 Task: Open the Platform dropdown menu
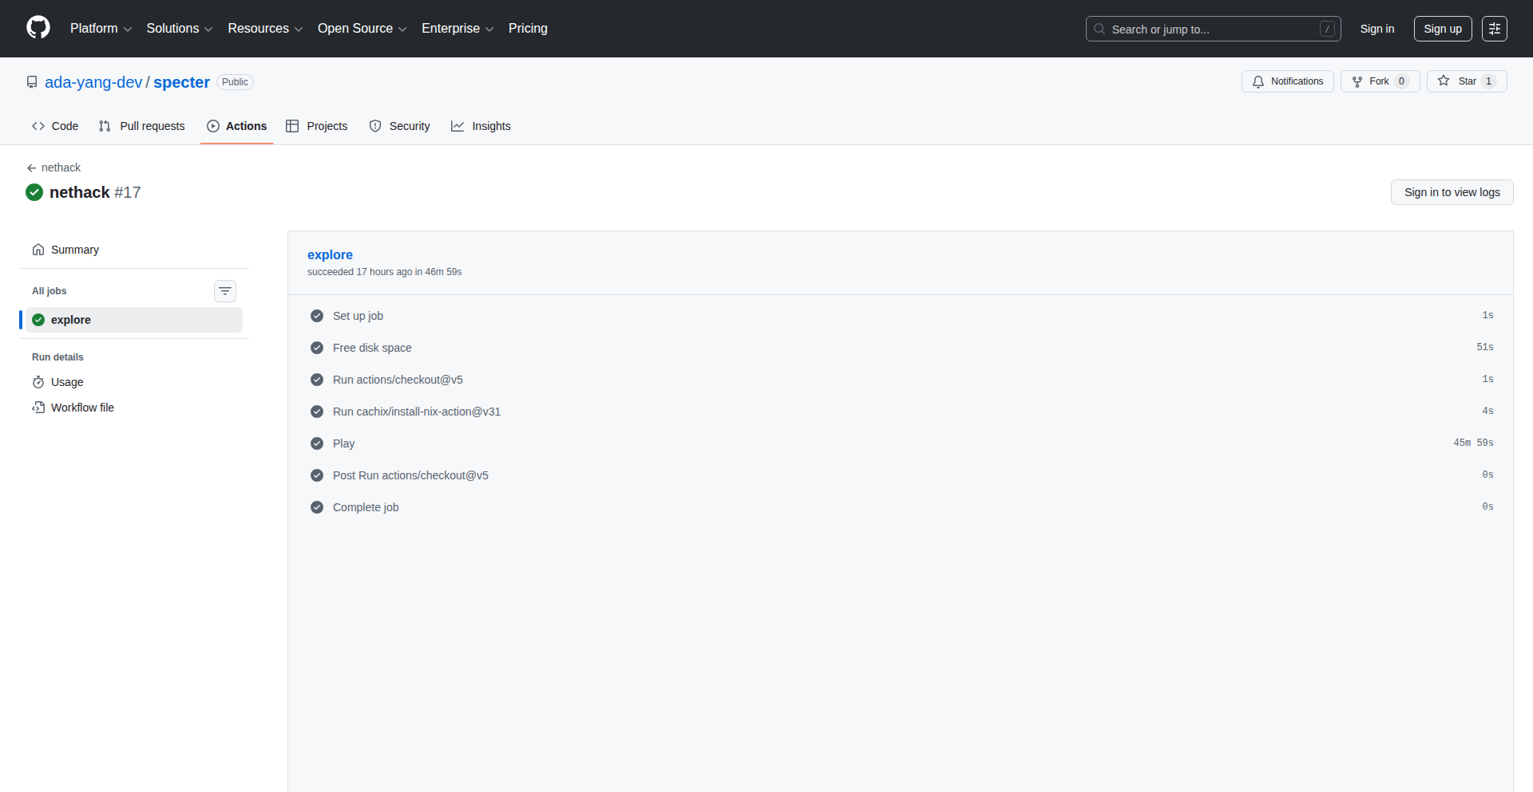(101, 28)
